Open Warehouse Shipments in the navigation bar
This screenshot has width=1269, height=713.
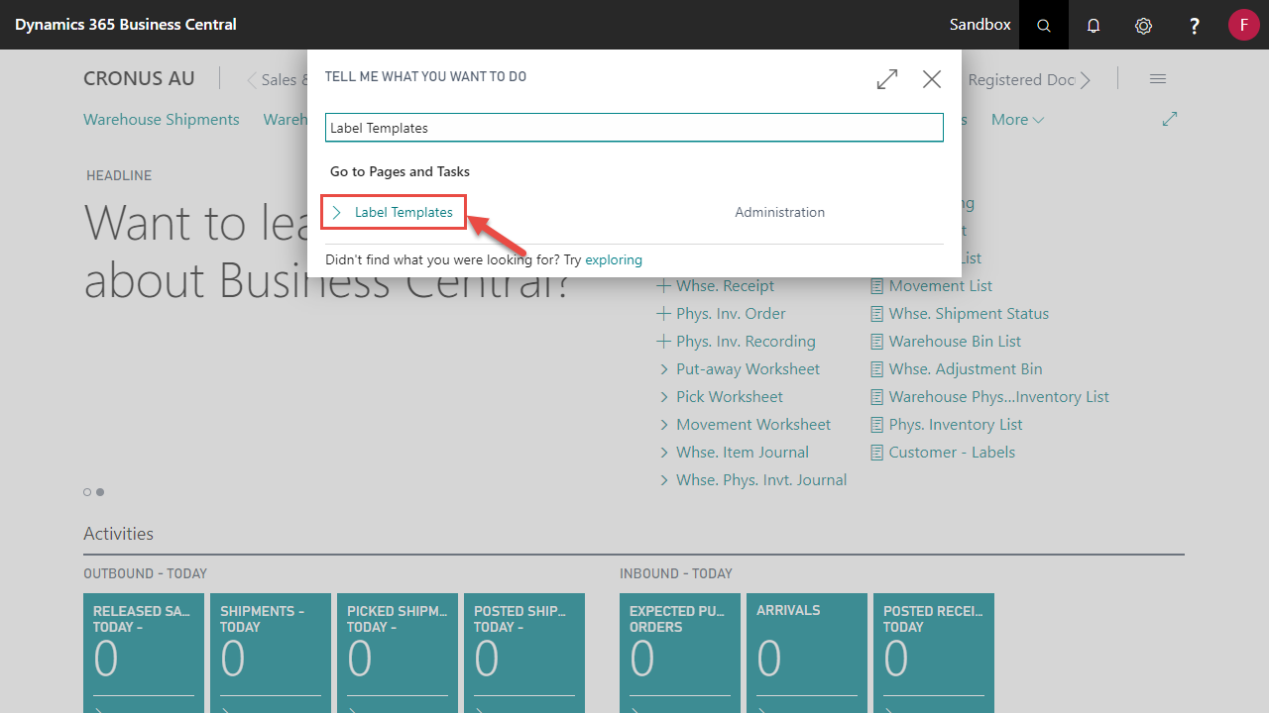pos(162,120)
